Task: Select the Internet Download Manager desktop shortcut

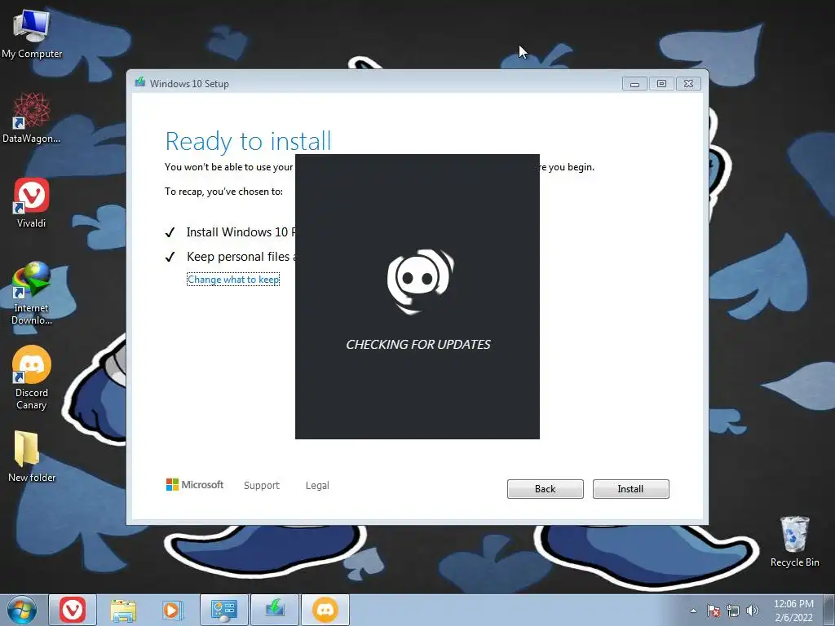Action: (x=32, y=293)
